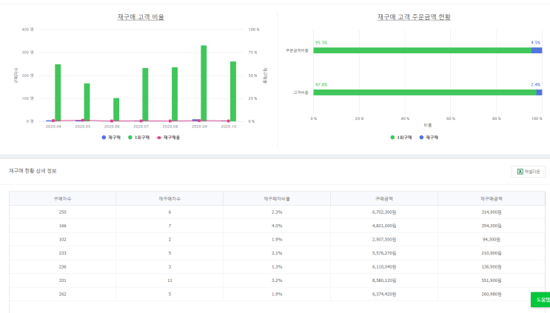550x313 pixels.
Task: Click the 재구매 고객 주문금액 현황 title
Action: (414, 17)
